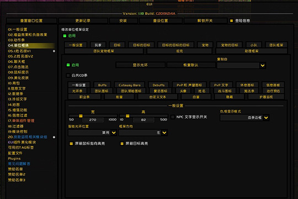Image resolution: width=298 pixels, height=199 pixels.
Task: Select the 玩家 unit tab
Action: (x=98, y=45)
